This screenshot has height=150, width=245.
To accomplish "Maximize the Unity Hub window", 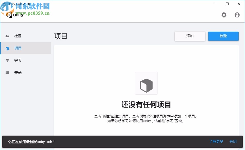I will (x=227, y=4).
